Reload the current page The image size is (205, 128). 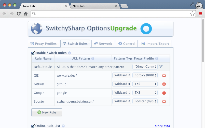19,13
